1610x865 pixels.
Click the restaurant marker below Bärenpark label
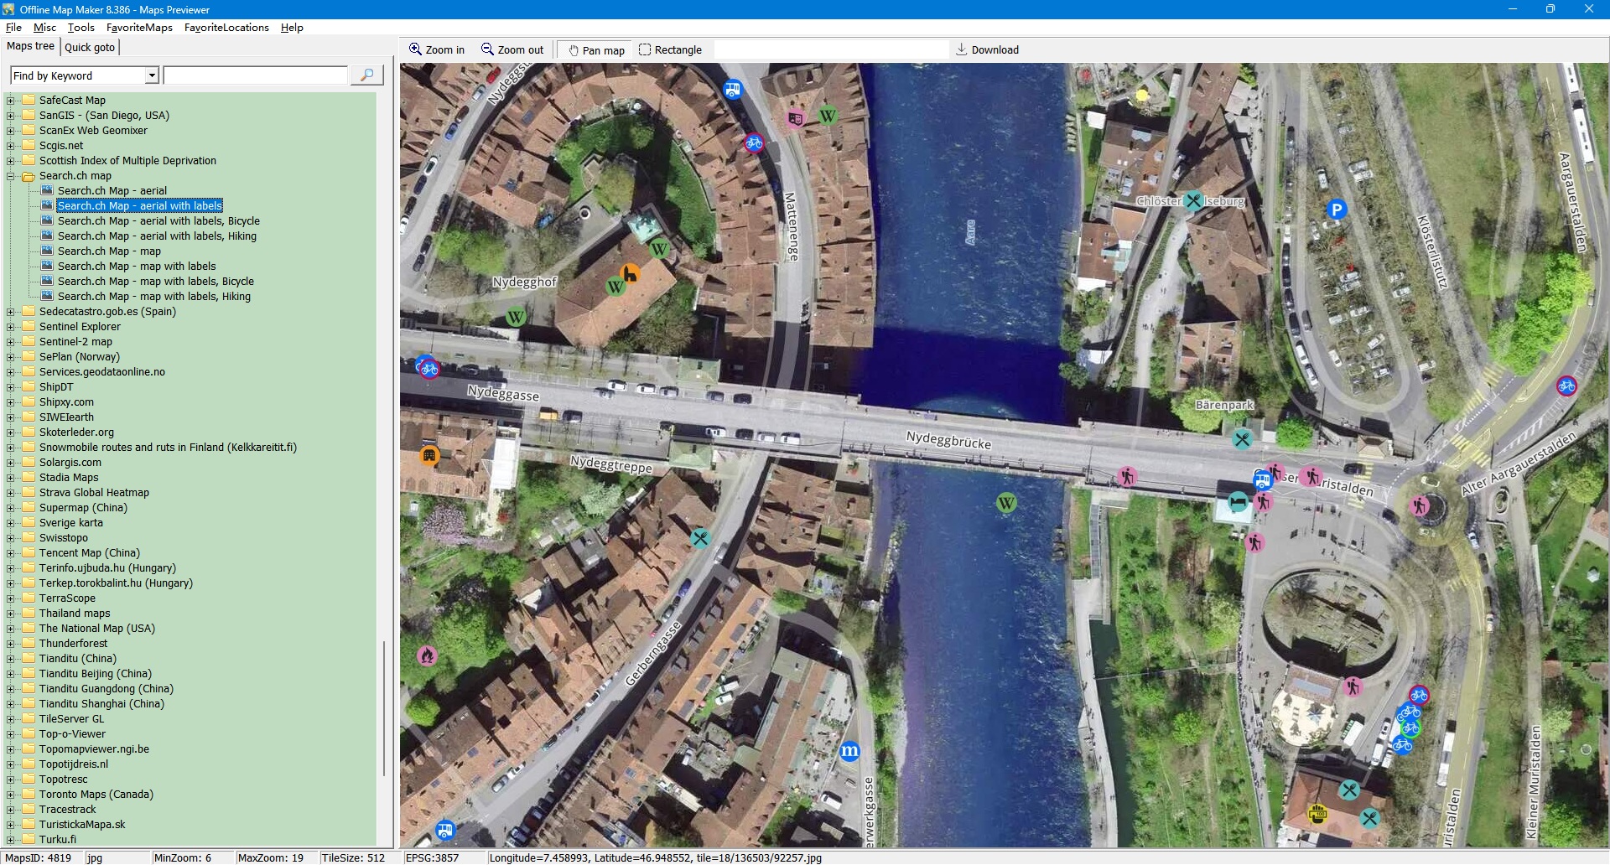(1242, 438)
